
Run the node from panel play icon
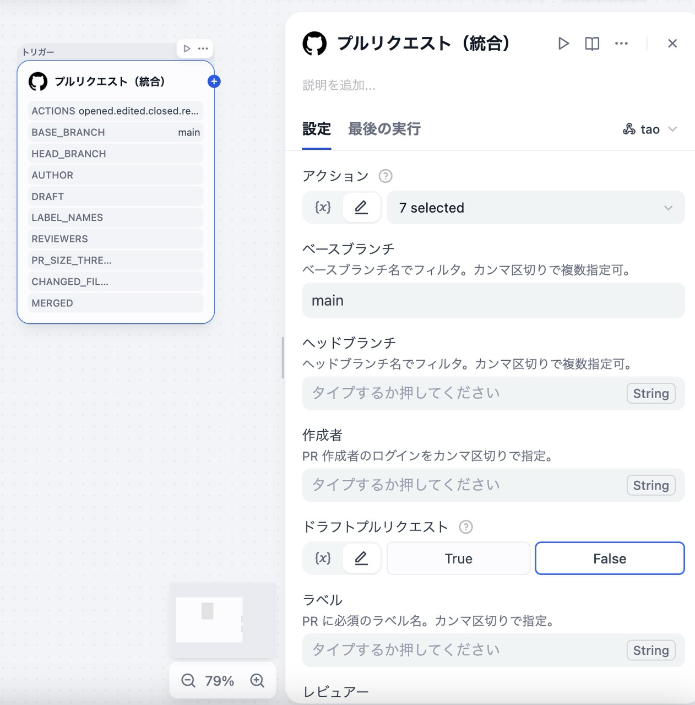[563, 44]
